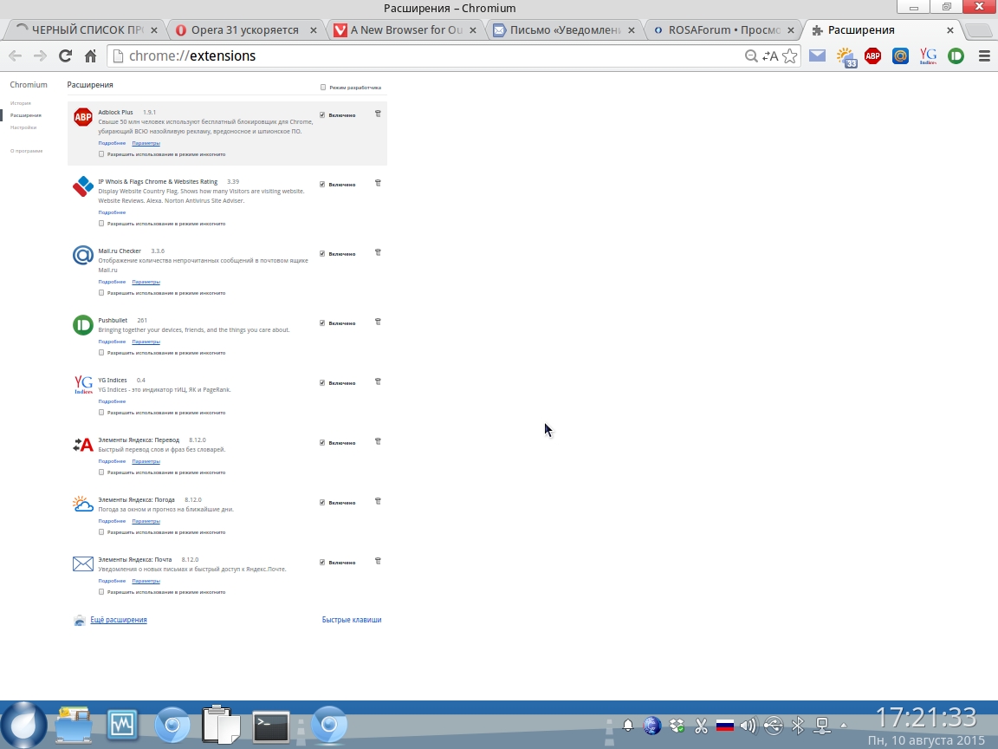The height and width of the screenshot is (749, 998).
Task: Open Pushbullet Параметры link
Action: (x=146, y=342)
